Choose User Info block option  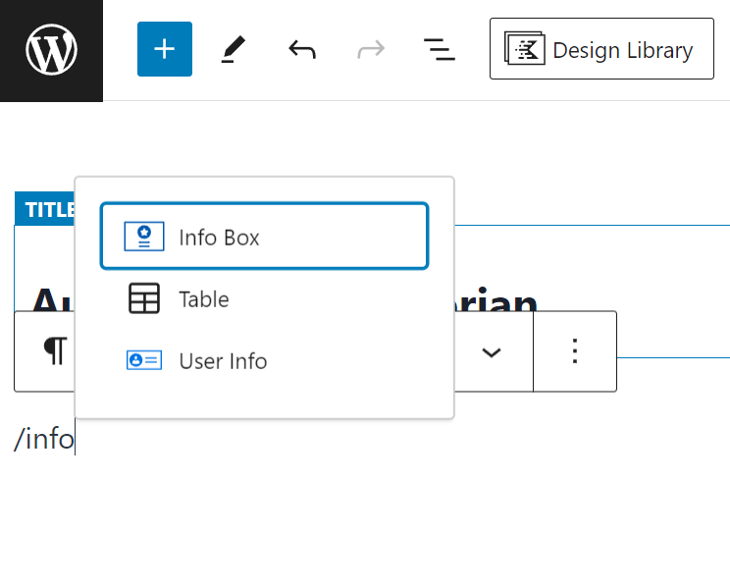pos(223,361)
